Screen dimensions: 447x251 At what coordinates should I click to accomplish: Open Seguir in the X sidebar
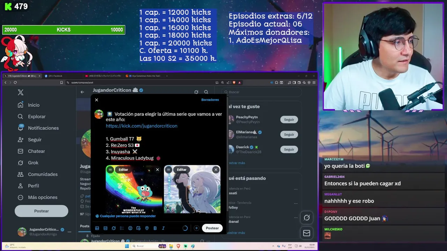(x=30, y=139)
